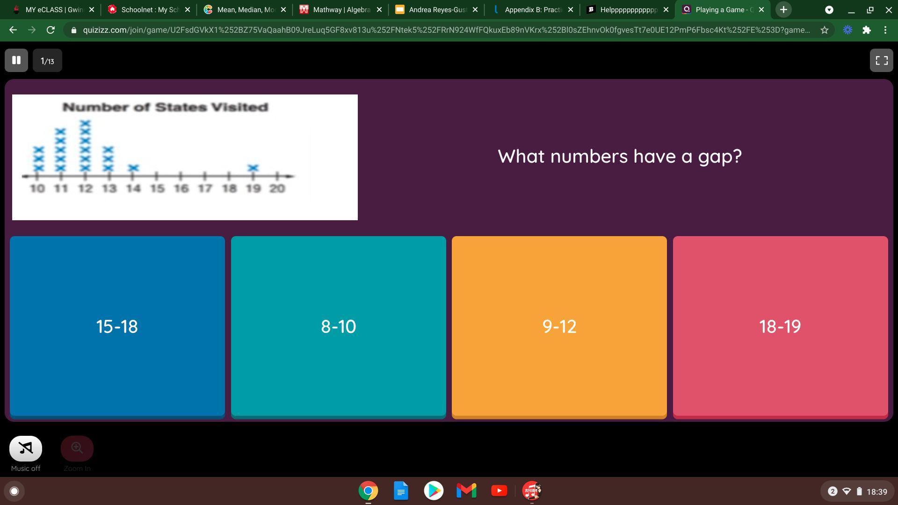Image resolution: width=898 pixels, height=505 pixels.
Task: Select answer 15-18
Action: [x=117, y=326]
